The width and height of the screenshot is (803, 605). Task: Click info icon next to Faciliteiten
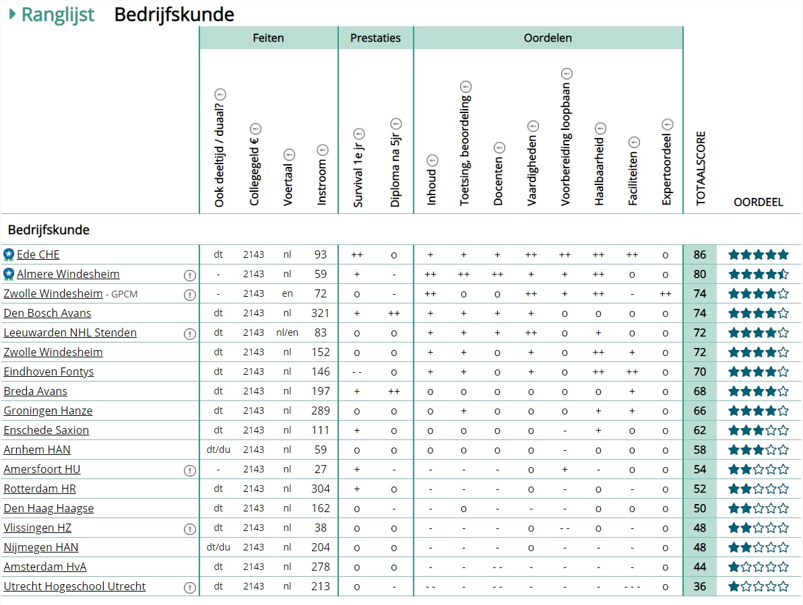(x=634, y=142)
